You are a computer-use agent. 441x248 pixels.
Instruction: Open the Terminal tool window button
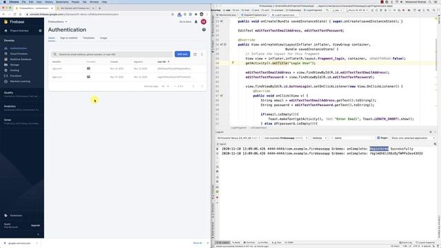(249, 242)
